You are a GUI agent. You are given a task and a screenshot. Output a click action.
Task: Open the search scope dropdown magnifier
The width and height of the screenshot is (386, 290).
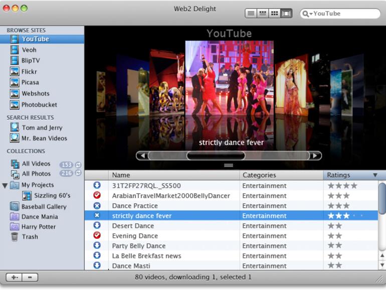point(307,14)
